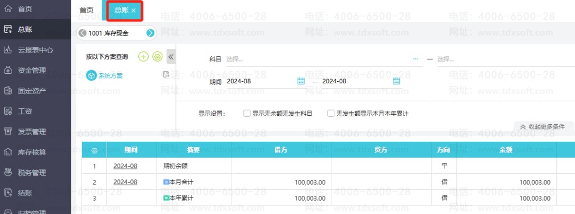Click the 期间 column header
Screen dimensions: 575x214
coord(132,150)
